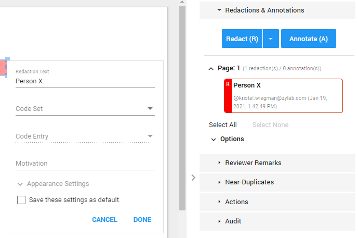Expand the Audit panel
The width and height of the screenshot is (358, 238).
(x=277, y=221)
